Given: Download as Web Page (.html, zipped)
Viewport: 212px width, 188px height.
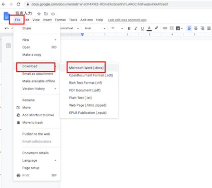Looking at the screenshot, I should (89, 105).
